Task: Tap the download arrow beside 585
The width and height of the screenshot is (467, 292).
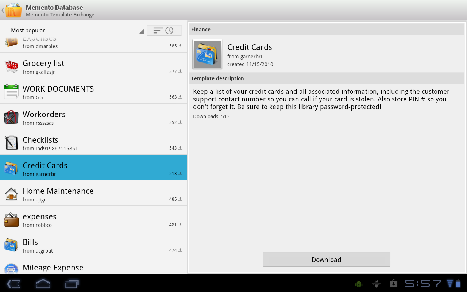Action: point(180,46)
